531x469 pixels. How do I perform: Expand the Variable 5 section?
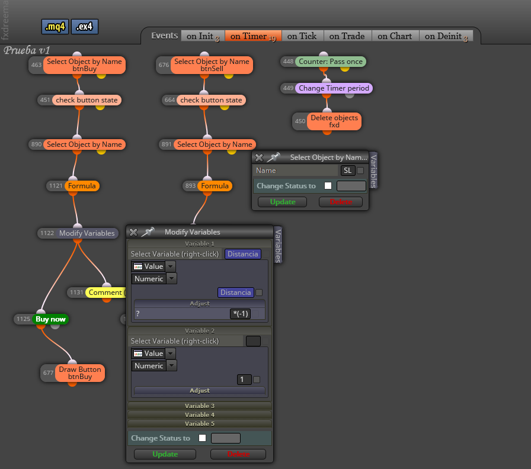click(x=200, y=423)
